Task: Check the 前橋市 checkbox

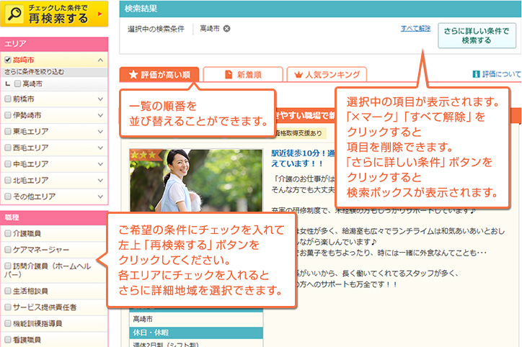Action: (8, 99)
